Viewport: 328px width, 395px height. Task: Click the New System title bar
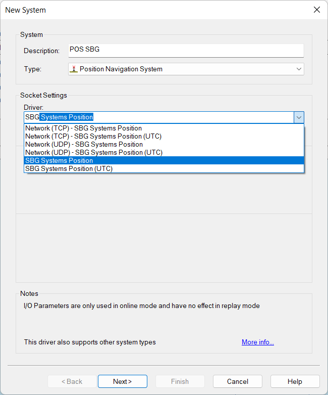(x=151, y=10)
